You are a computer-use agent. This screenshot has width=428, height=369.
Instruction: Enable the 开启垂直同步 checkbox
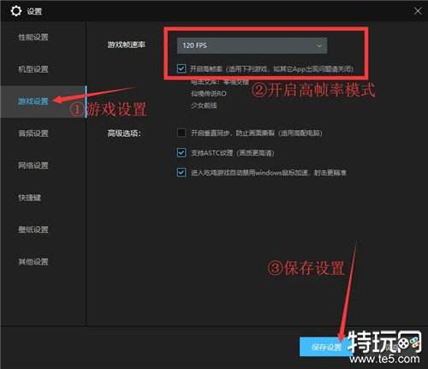pos(181,133)
